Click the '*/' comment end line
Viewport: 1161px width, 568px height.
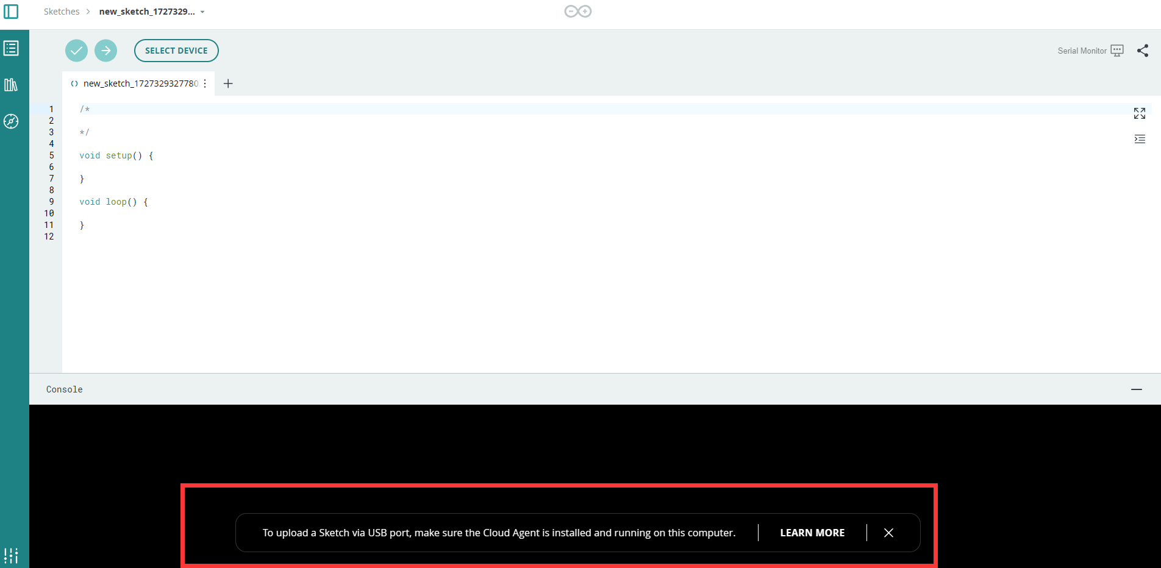coord(85,132)
